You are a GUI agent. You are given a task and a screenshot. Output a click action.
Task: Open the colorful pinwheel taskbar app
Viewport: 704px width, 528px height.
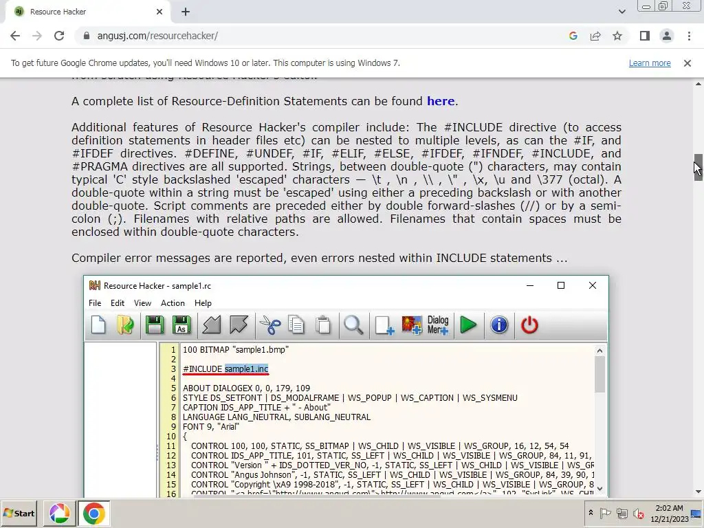click(59, 513)
